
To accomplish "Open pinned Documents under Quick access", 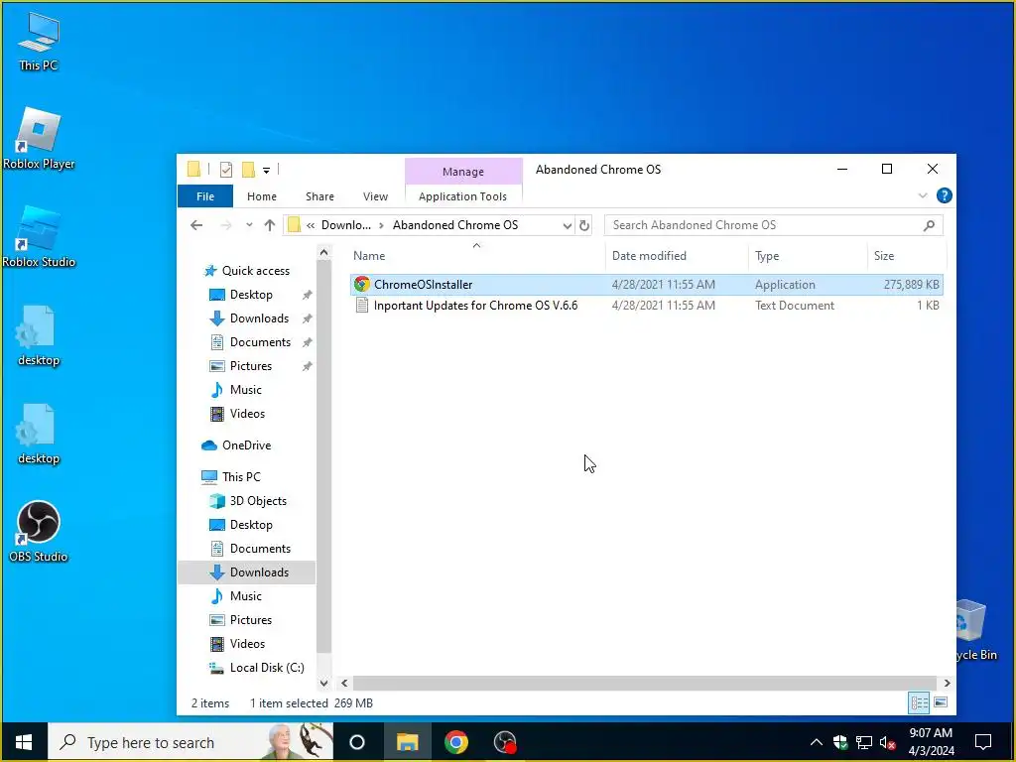I will (x=250, y=342).
